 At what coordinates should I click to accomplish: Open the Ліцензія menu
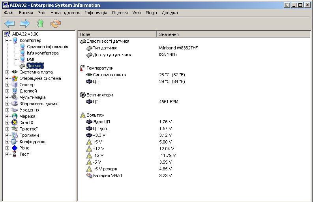[120, 13]
